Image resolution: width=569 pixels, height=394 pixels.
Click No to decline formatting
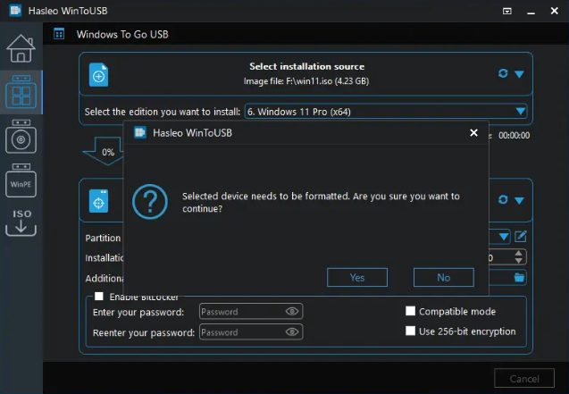443,278
